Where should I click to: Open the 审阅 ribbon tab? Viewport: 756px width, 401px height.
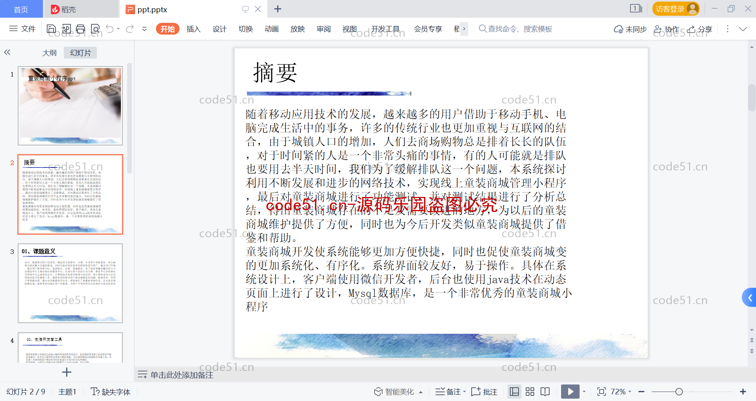(x=324, y=29)
